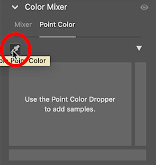This screenshot has height=165, width=156.
Task: Click the 'Use the Point Color Dropper' hint
Action: click(x=70, y=99)
